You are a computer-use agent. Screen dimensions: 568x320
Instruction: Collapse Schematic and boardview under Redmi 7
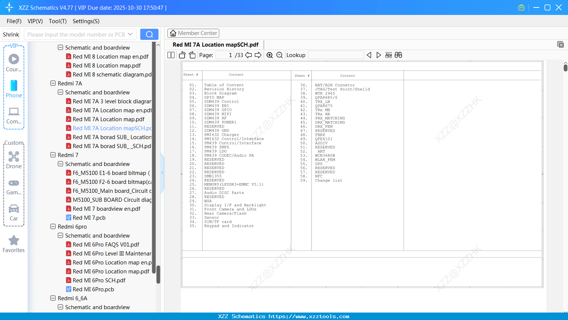coord(60,164)
